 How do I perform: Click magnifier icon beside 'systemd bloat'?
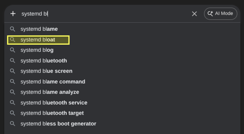(x=13, y=40)
